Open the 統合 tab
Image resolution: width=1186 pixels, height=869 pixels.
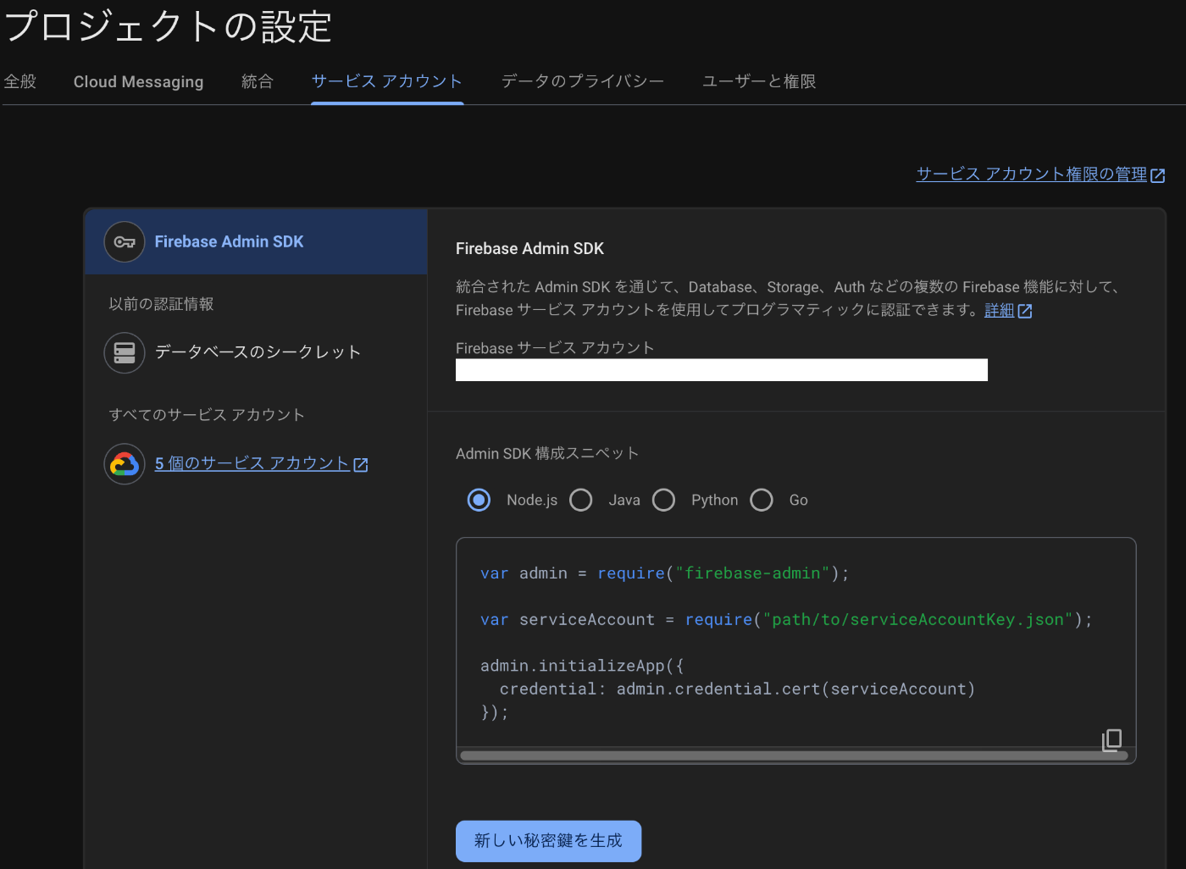tap(258, 81)
